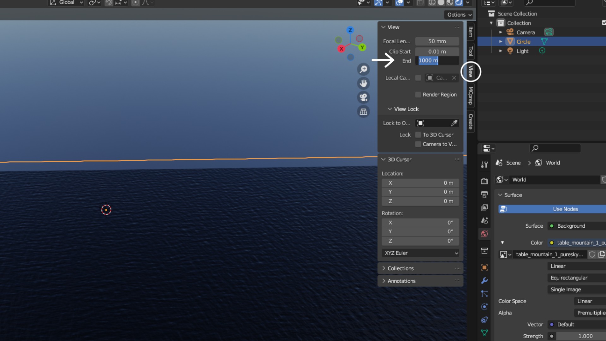The width and height of the screenshot is (606, 341).
Task: Open the Output properties printer icon
Action: pyautogui.click(x=484, y=194)
